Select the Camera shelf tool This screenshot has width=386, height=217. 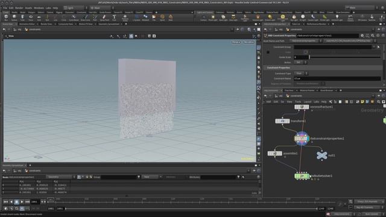click(x=203, y=17)
